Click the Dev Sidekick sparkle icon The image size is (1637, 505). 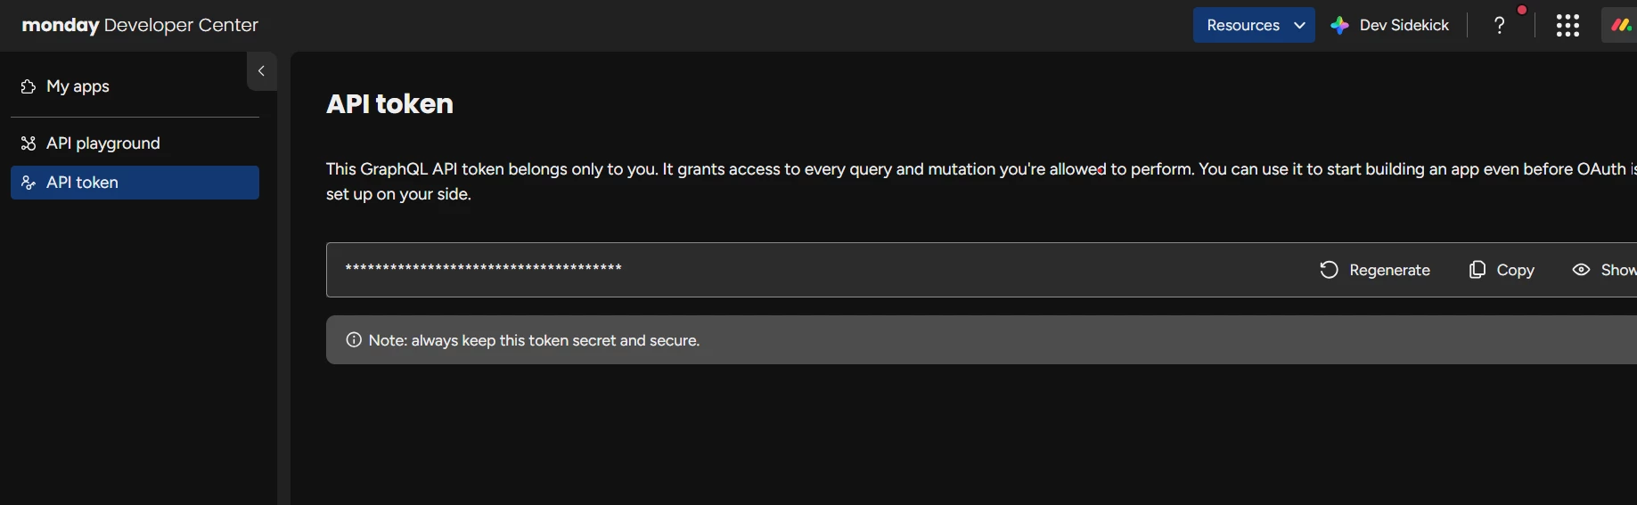pyautogui.click(x=1339, y=26)
